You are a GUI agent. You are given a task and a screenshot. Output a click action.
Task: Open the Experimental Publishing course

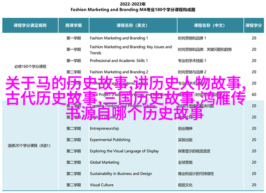109,139
